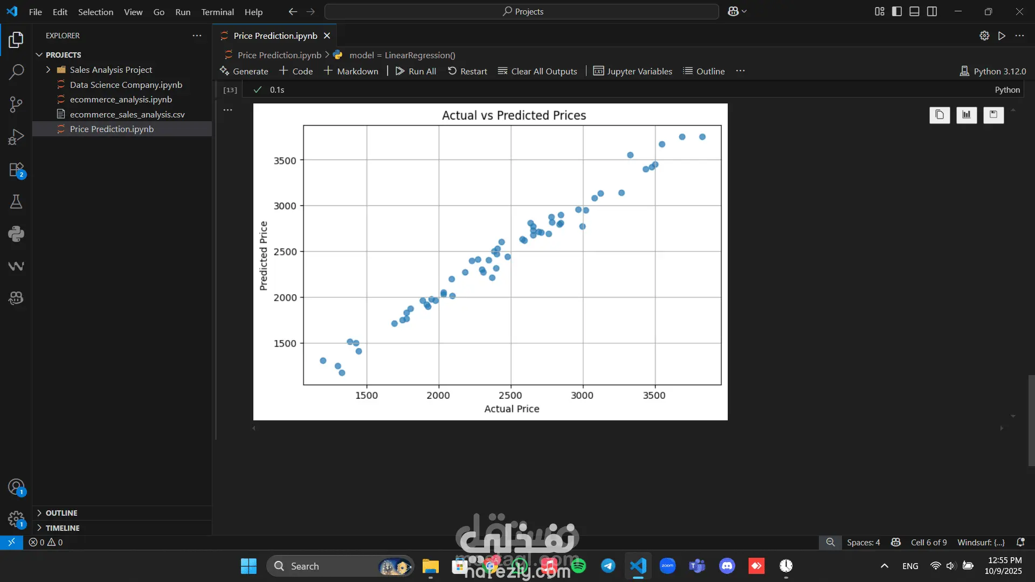Select the Python 3.12.0 kernel picker
This screenshot has height=582, width=1035.
coord(993,71)
